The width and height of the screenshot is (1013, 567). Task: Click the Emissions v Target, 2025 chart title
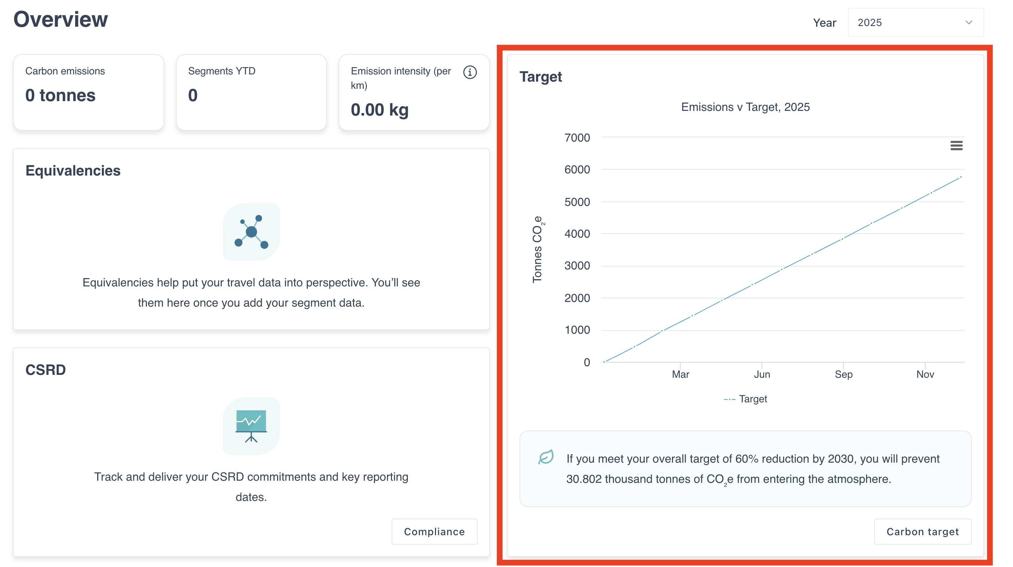click(745, 107)
